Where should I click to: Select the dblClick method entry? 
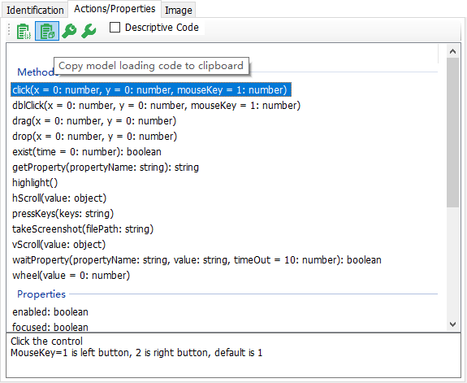157,106
